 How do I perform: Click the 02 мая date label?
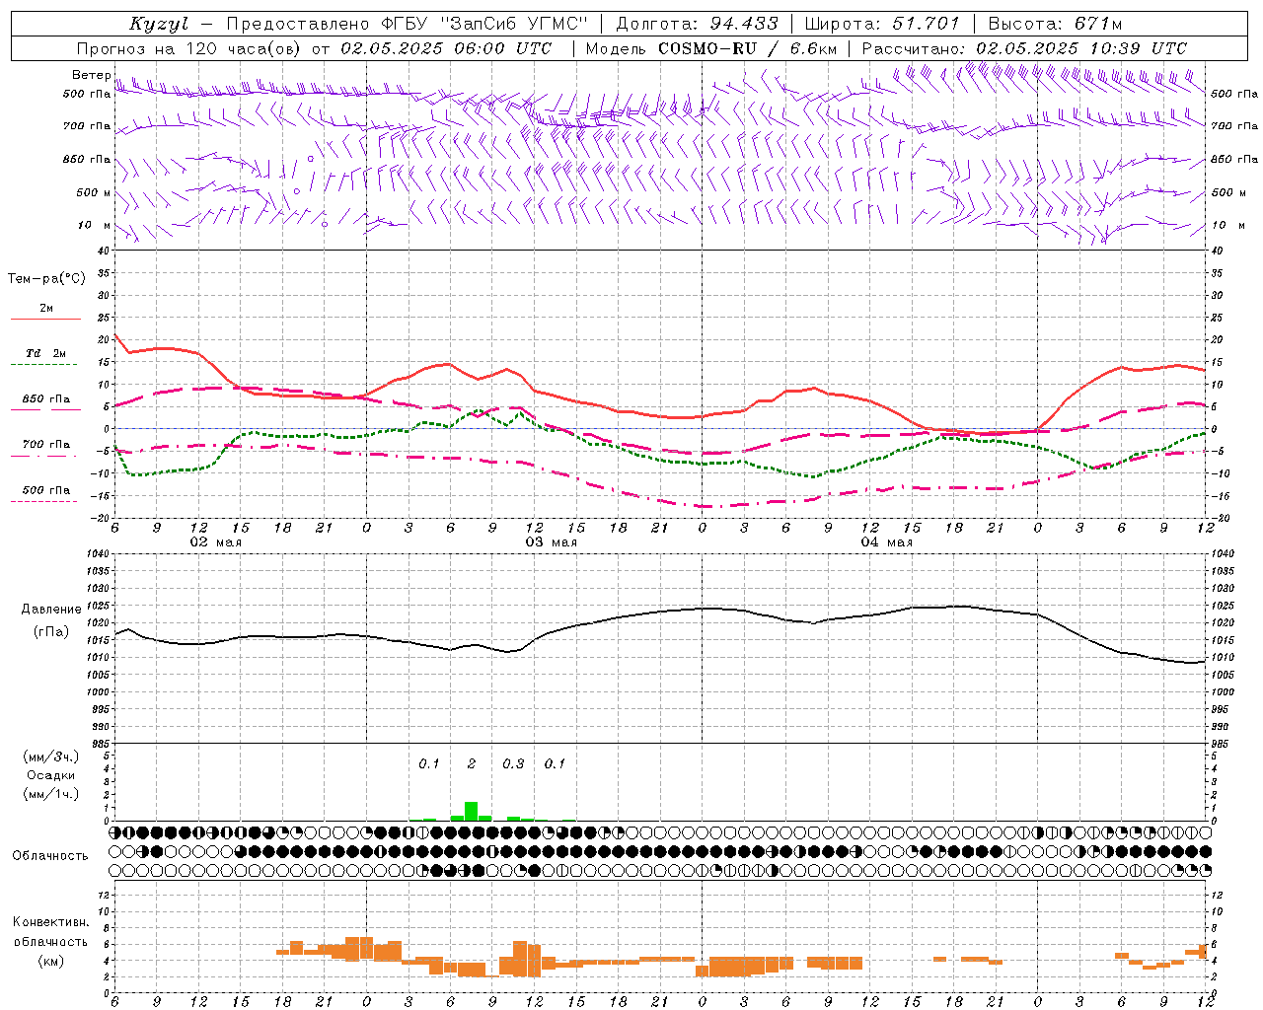pos(215,542)
